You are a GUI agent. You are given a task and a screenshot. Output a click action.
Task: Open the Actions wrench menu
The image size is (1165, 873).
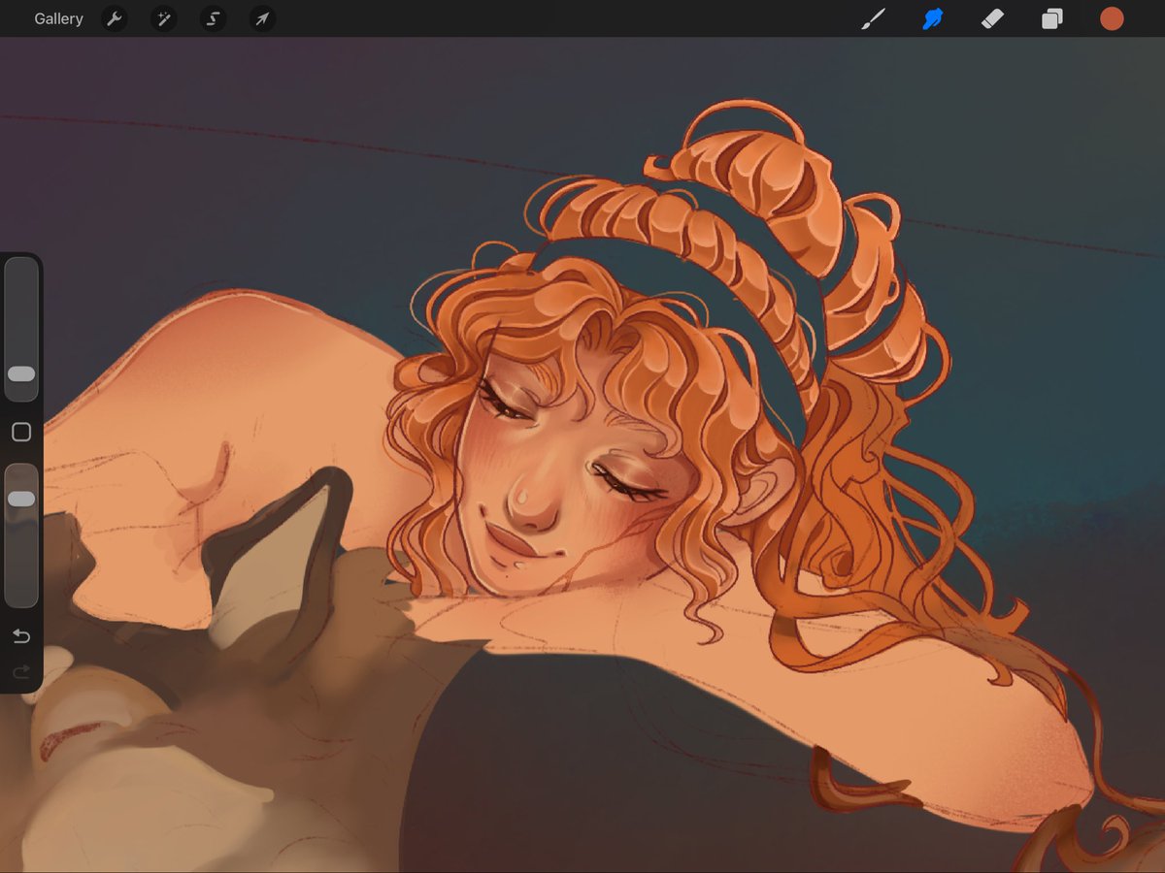pos(115,18)
